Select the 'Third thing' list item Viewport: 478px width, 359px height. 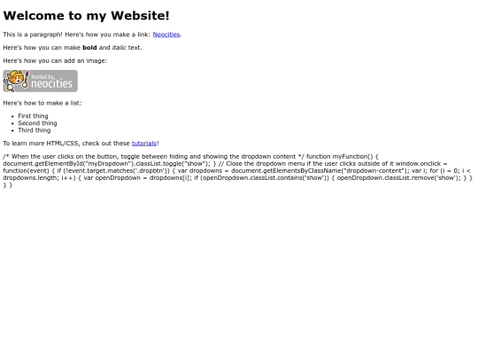pos(35,130)
